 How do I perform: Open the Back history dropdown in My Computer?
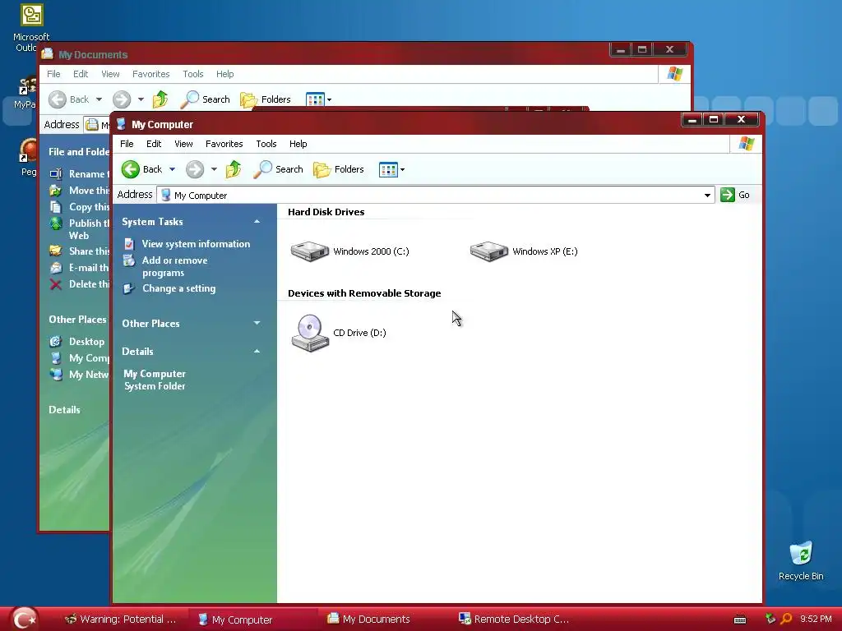pyautogui.click(x=173, y=169)
